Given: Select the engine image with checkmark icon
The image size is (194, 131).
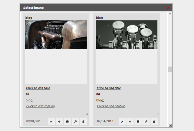Looking at the screenshot, I should pos(51,122).
